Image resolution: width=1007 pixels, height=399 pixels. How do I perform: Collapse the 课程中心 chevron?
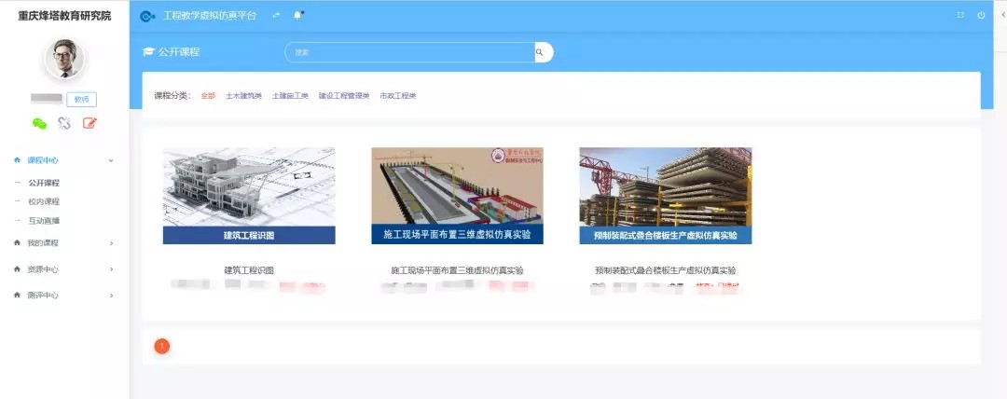[111, 160]
